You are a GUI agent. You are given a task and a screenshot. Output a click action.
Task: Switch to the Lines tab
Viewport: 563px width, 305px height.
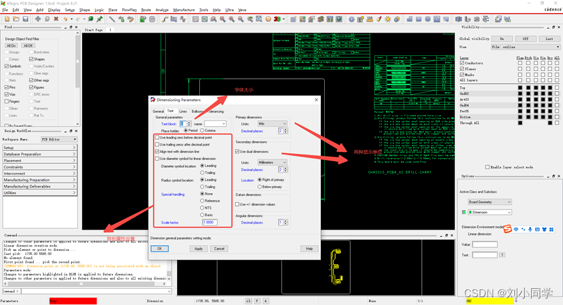click(x=183, y=111)
